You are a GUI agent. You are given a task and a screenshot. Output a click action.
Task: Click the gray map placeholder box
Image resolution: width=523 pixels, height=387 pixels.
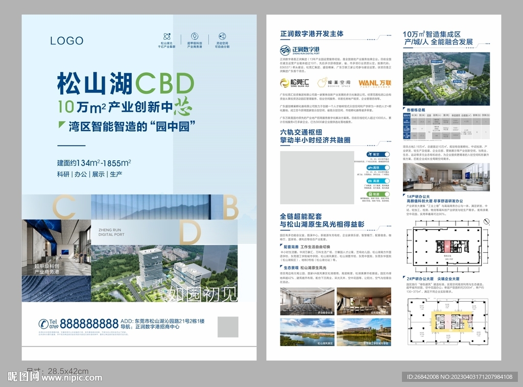[x=317, y=178]
